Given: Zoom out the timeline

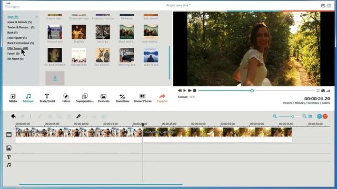Looking at the screenshot, I should (275, 117).
